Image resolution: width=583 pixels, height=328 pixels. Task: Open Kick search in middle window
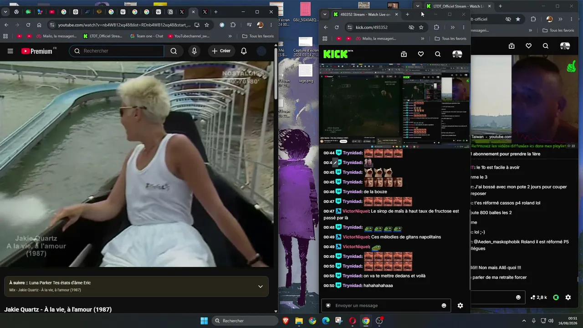point(438,54)
